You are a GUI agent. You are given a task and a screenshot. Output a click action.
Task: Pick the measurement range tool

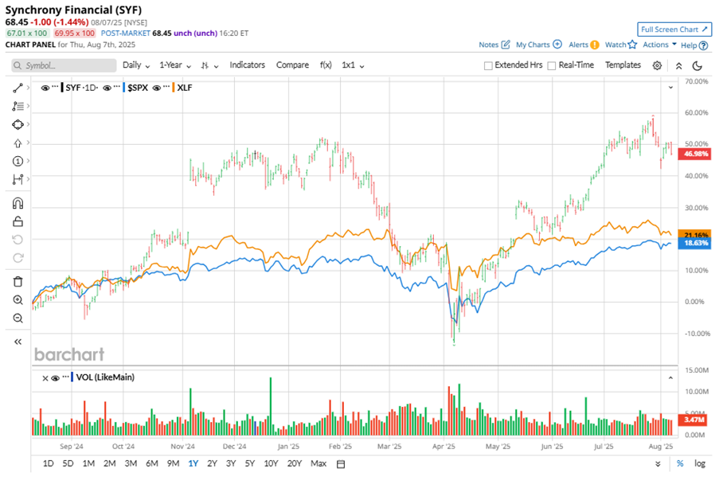point(18,179)
